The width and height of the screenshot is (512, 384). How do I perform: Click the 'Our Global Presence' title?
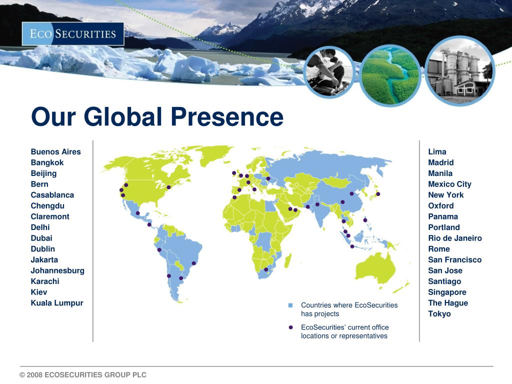(x=157, y=116)
